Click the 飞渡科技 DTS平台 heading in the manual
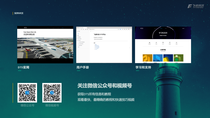 click(100, 34)
